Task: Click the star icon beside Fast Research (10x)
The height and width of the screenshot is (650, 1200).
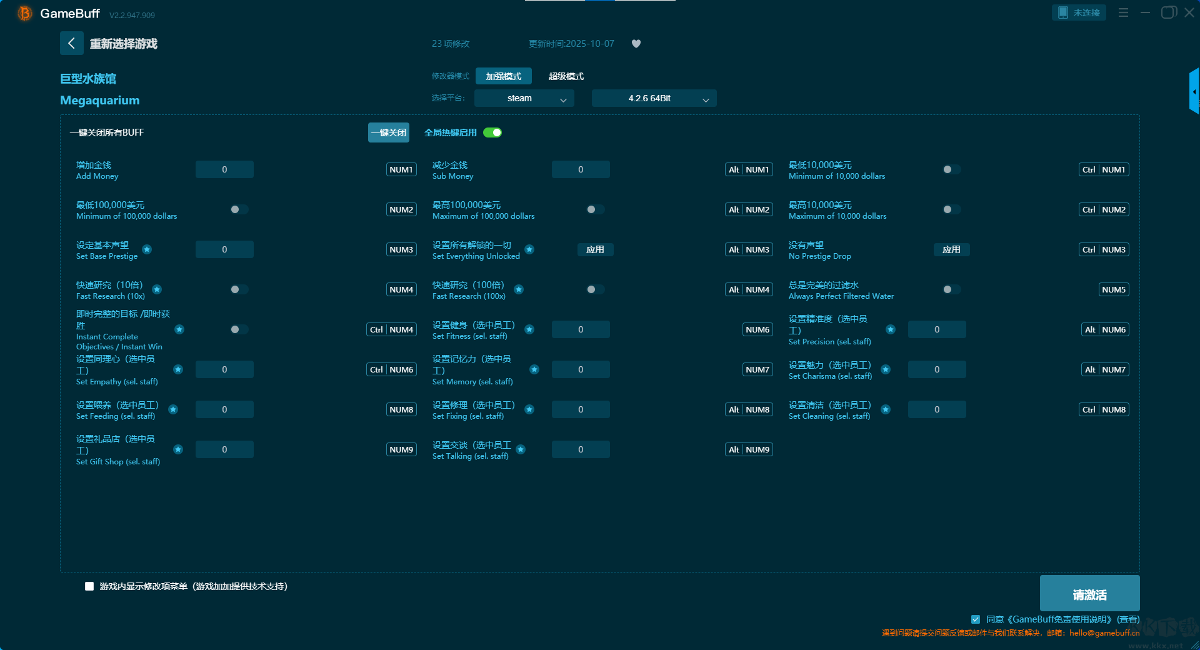Action: click(x=157, y=289)
